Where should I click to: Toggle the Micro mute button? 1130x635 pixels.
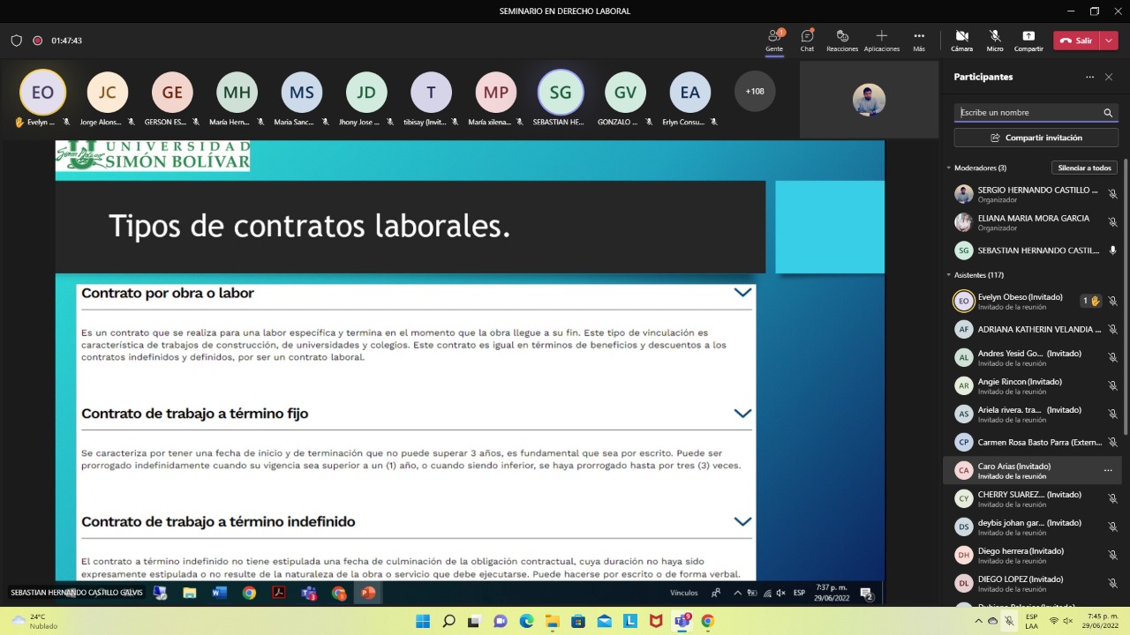pos(995,36)
